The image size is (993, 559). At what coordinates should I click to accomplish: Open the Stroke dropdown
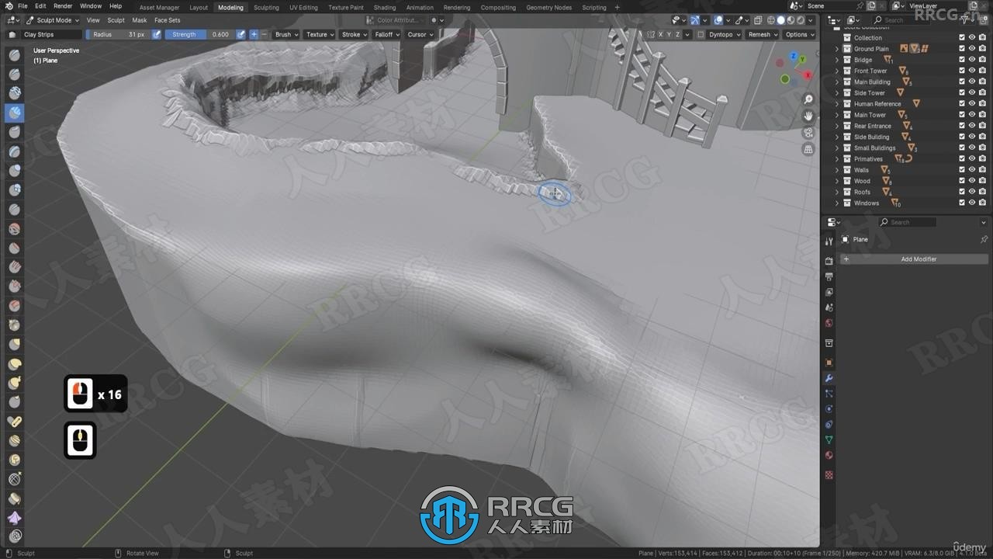[x=354, y=34]
